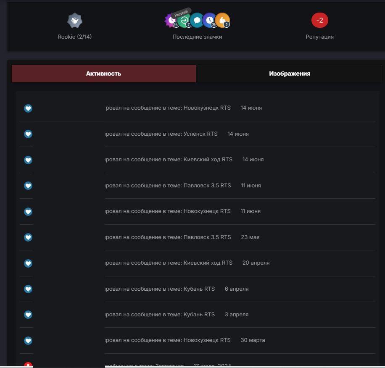
Task: Open Павловск 3.5 RTS topic dated 23 мая
Action: pos(207,237)
